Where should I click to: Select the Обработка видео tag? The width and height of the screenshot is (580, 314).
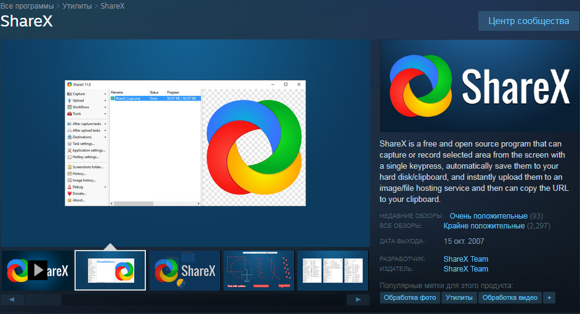[510, 298]
